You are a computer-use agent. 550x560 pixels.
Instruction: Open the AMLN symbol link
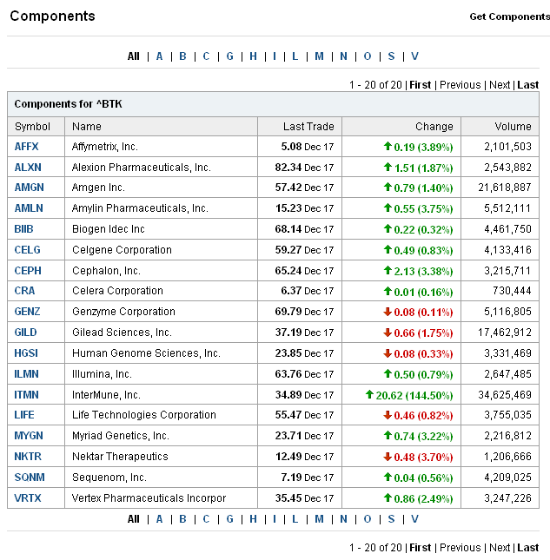[29, 208]
